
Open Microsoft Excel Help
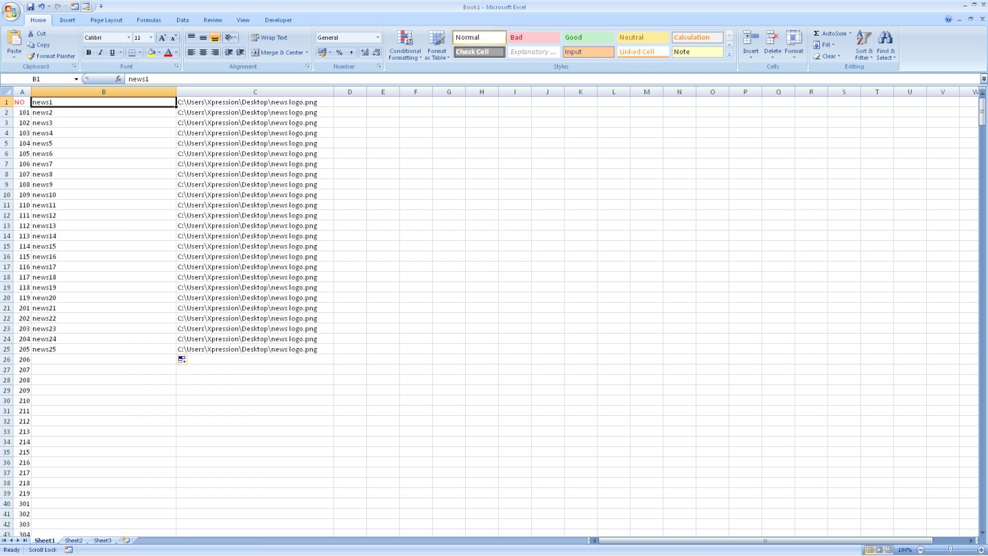[x=948, y=20]
